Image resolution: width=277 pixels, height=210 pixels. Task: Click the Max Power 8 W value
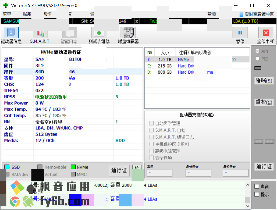coord(39,103)
